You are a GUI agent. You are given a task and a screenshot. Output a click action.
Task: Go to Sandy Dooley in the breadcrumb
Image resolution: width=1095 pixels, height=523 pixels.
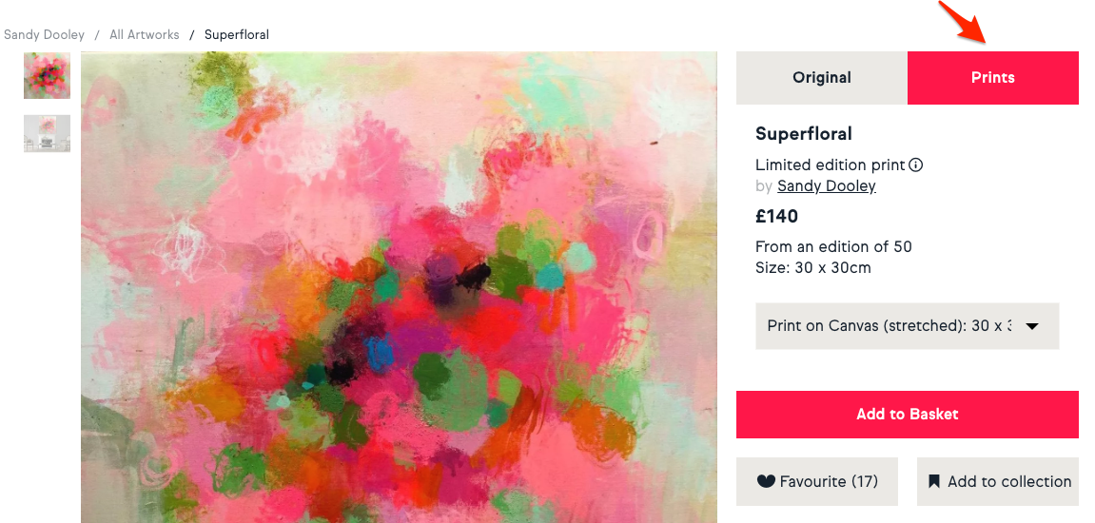click(44, 35)
